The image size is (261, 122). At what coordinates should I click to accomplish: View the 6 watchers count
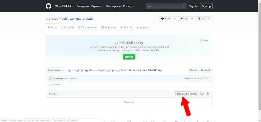pos(174,19)
